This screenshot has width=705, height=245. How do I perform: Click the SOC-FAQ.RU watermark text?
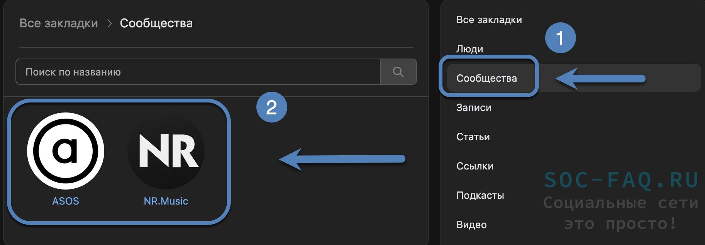click(621, 180)
